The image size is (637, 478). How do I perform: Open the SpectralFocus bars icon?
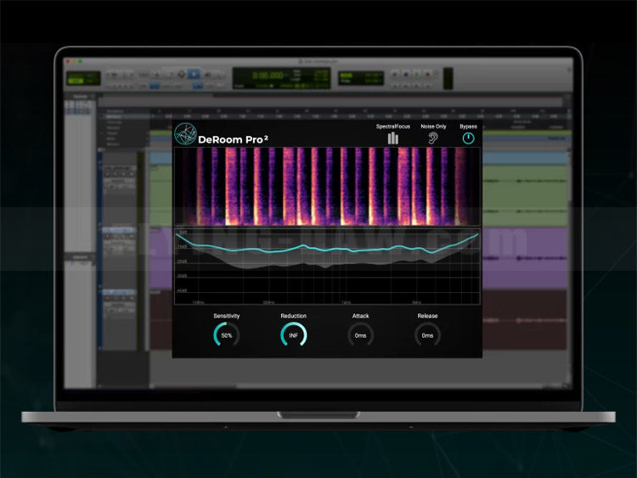tap(393, 138)
